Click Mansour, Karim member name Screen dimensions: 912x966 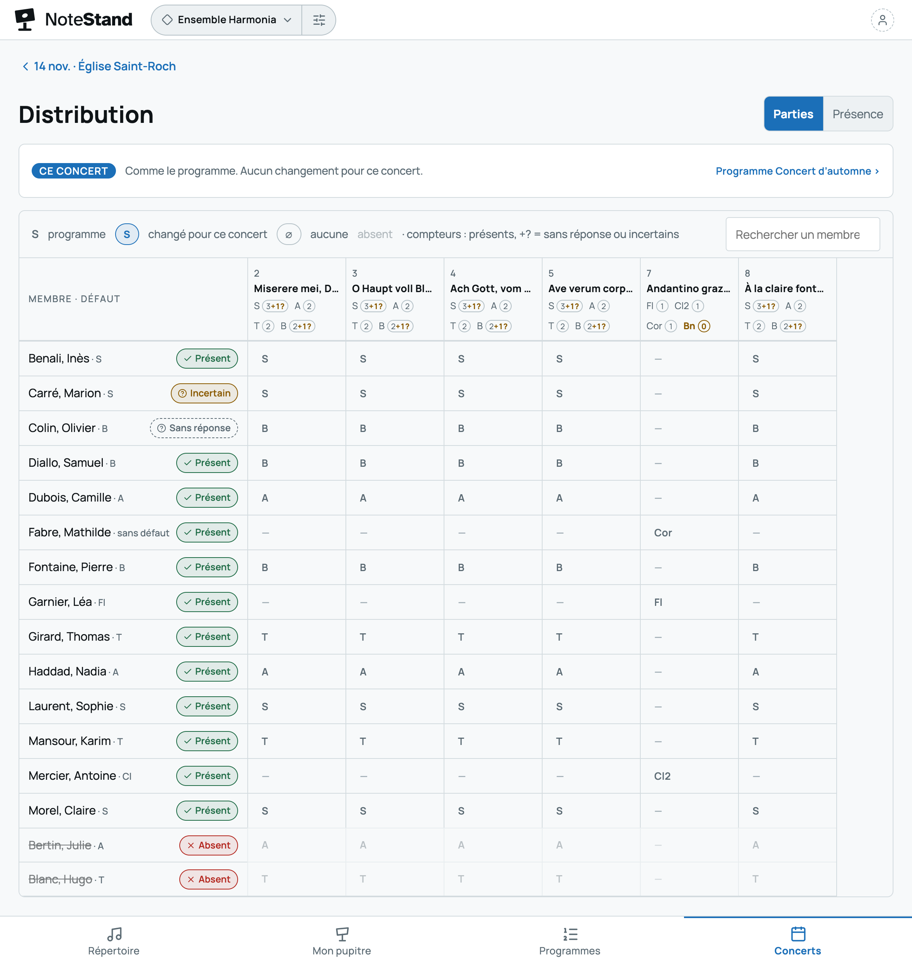(70, 741)
